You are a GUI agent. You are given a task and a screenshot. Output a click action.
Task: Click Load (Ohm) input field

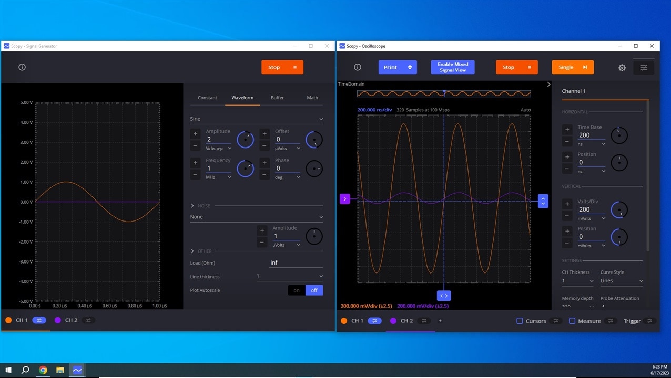click(x=296, y=262)
